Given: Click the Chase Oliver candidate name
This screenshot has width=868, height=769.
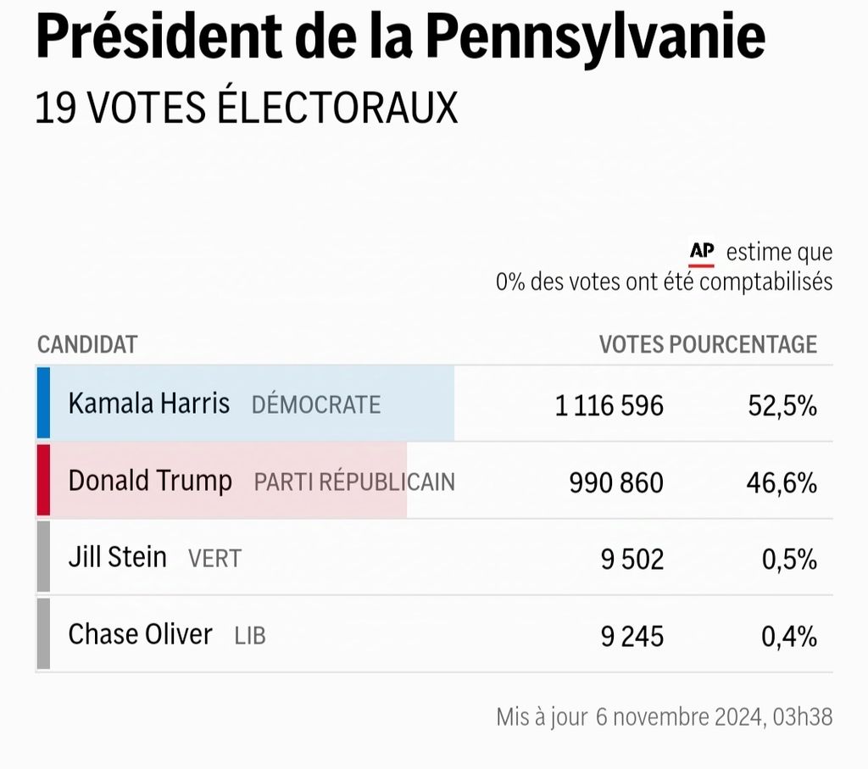Looking at the screenshot, I should (140, 634).
